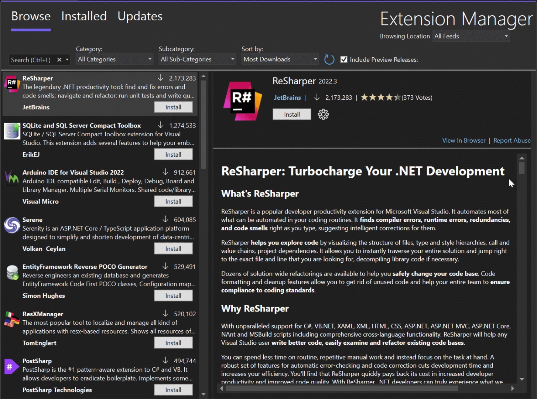Image resolution: width=537 pixels, height=399 pixels.
Task: Select the ResXManager title in the list
Action: [x=43, y=314]
